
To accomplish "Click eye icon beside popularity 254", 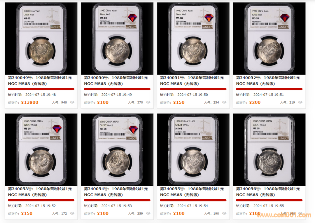I will pos(224,102).
